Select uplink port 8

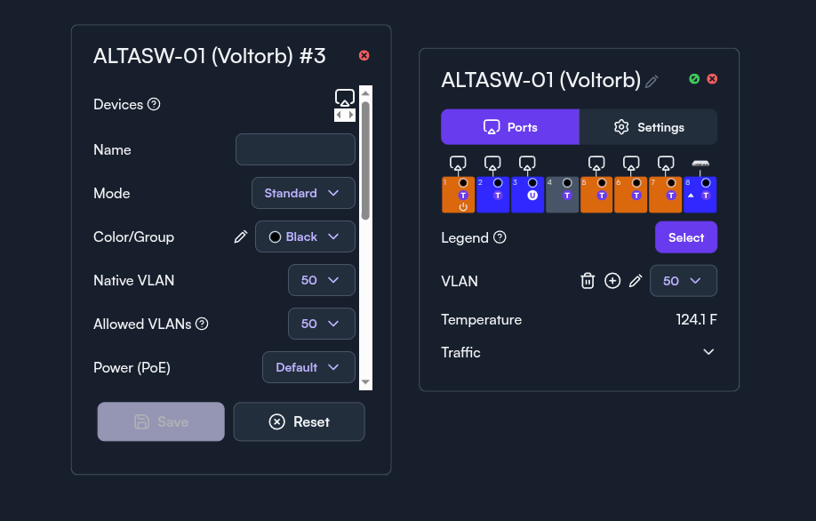point(700,195)
